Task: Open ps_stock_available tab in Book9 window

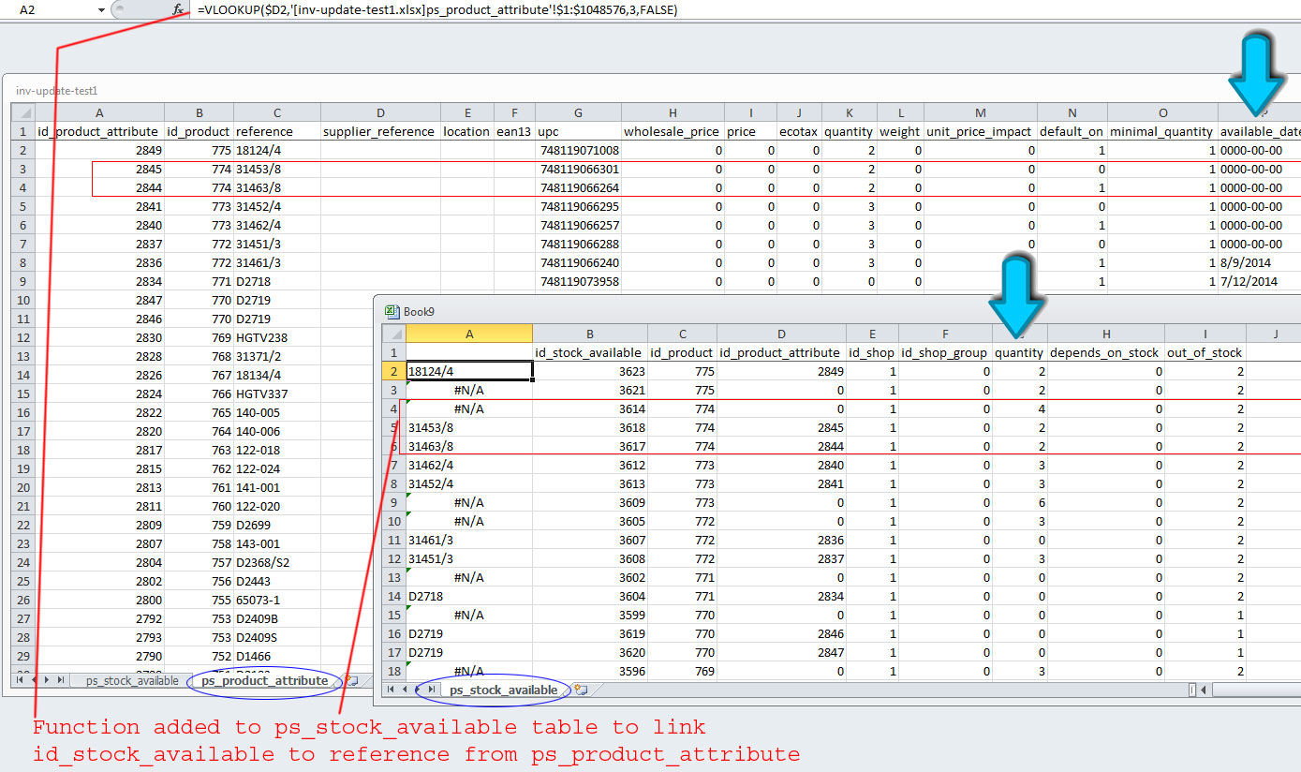Action: [503, 690]
